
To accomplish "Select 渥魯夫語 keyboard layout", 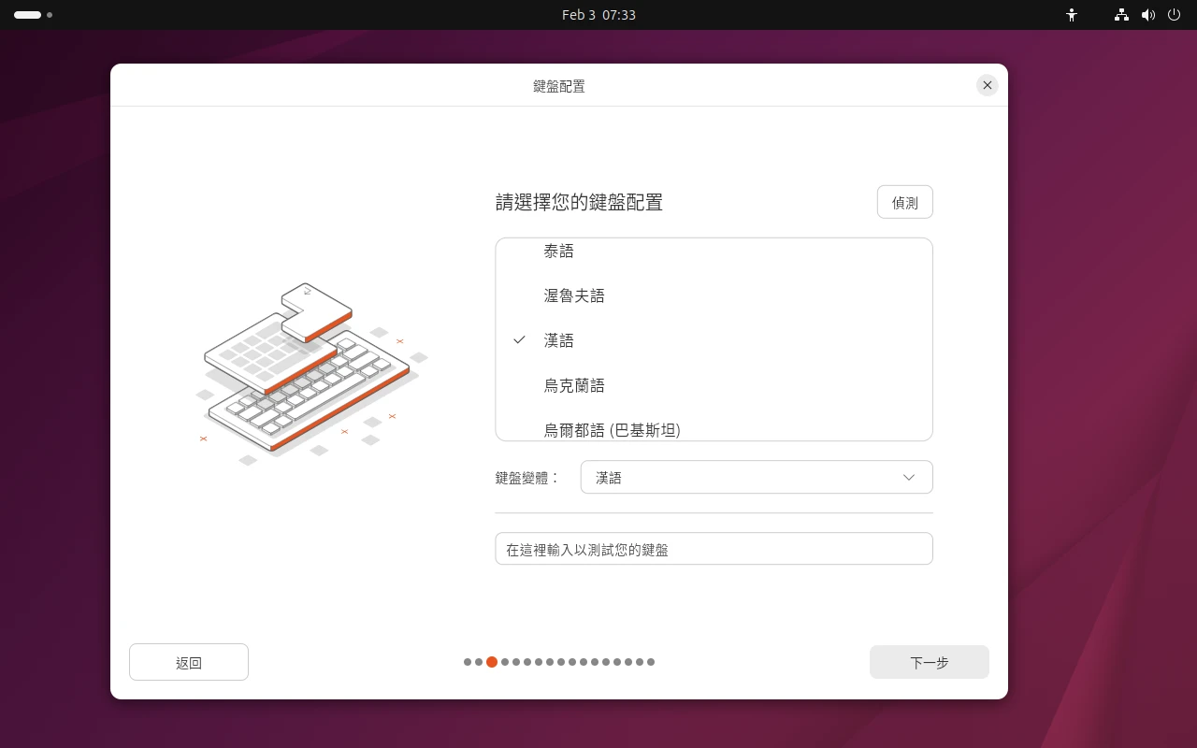I will click(574, 295).
